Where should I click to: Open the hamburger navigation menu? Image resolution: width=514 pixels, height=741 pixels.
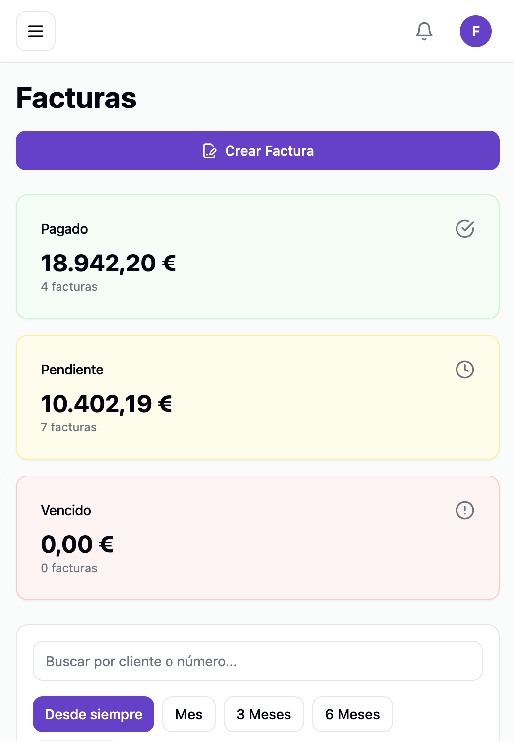click(x=35, y=31)
